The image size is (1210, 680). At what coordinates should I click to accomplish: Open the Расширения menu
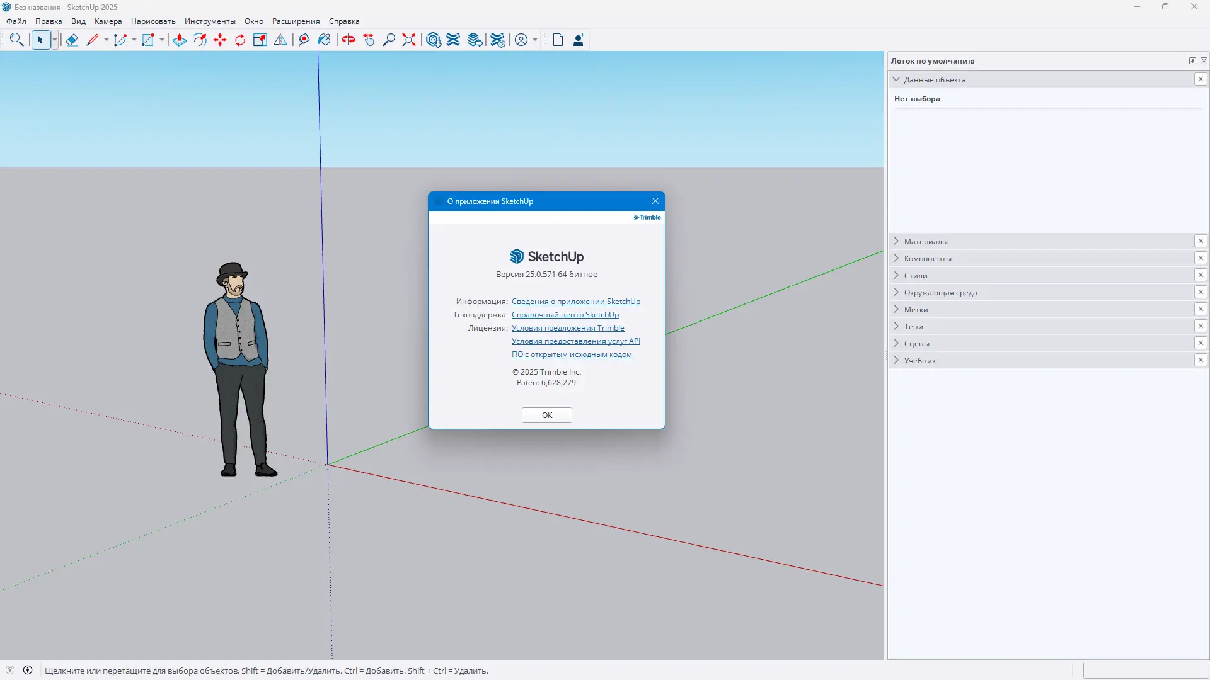click(x=296, y=21)
